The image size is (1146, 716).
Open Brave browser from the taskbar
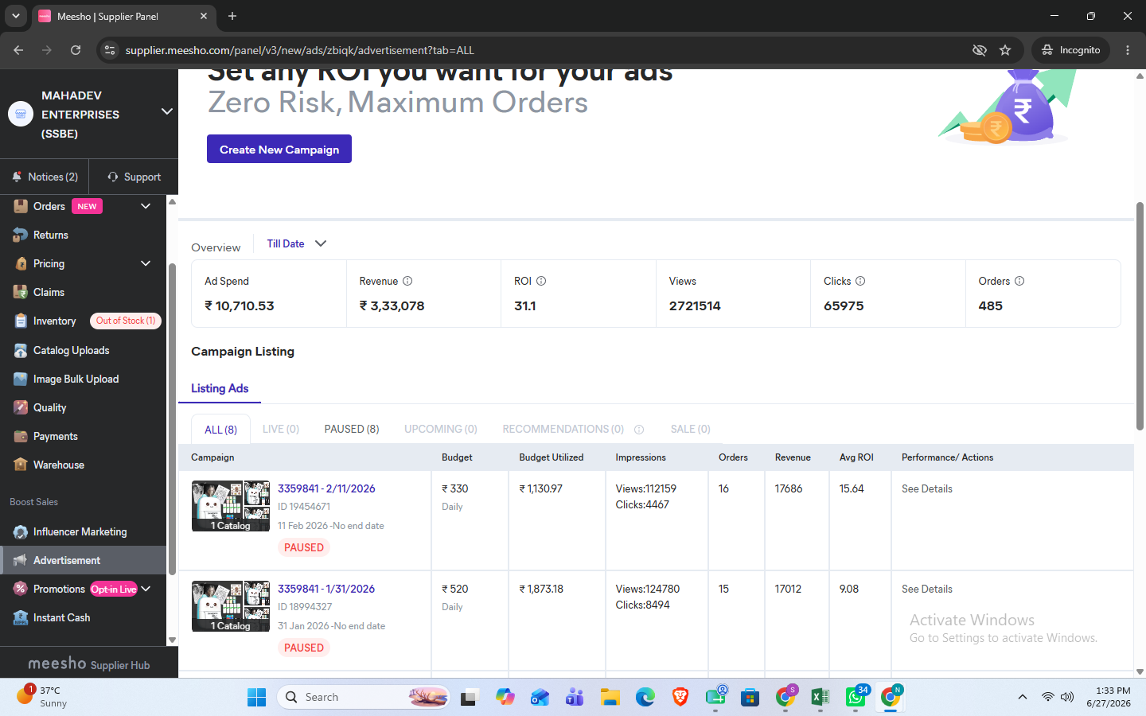tap(680, 698)
